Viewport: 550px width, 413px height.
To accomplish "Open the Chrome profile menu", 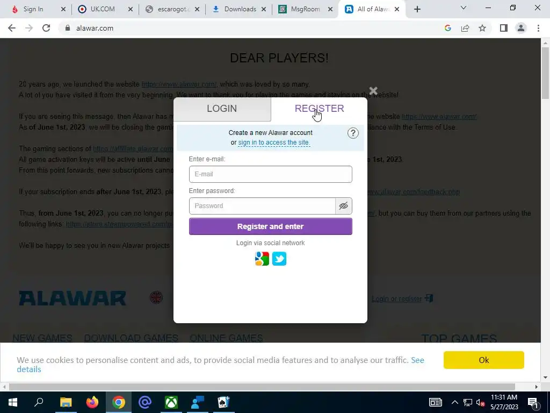I will tap(521, 28).
